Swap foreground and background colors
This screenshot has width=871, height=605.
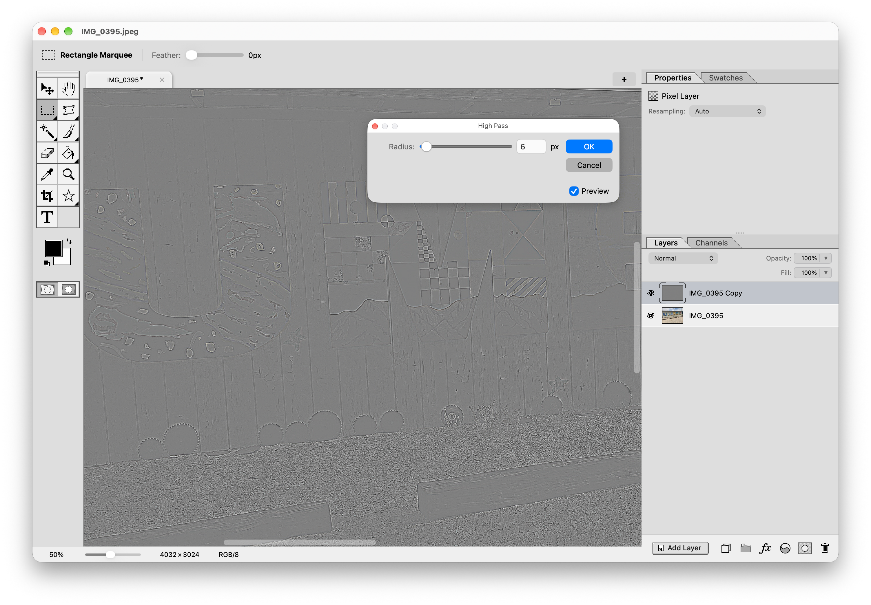(69, 241)
